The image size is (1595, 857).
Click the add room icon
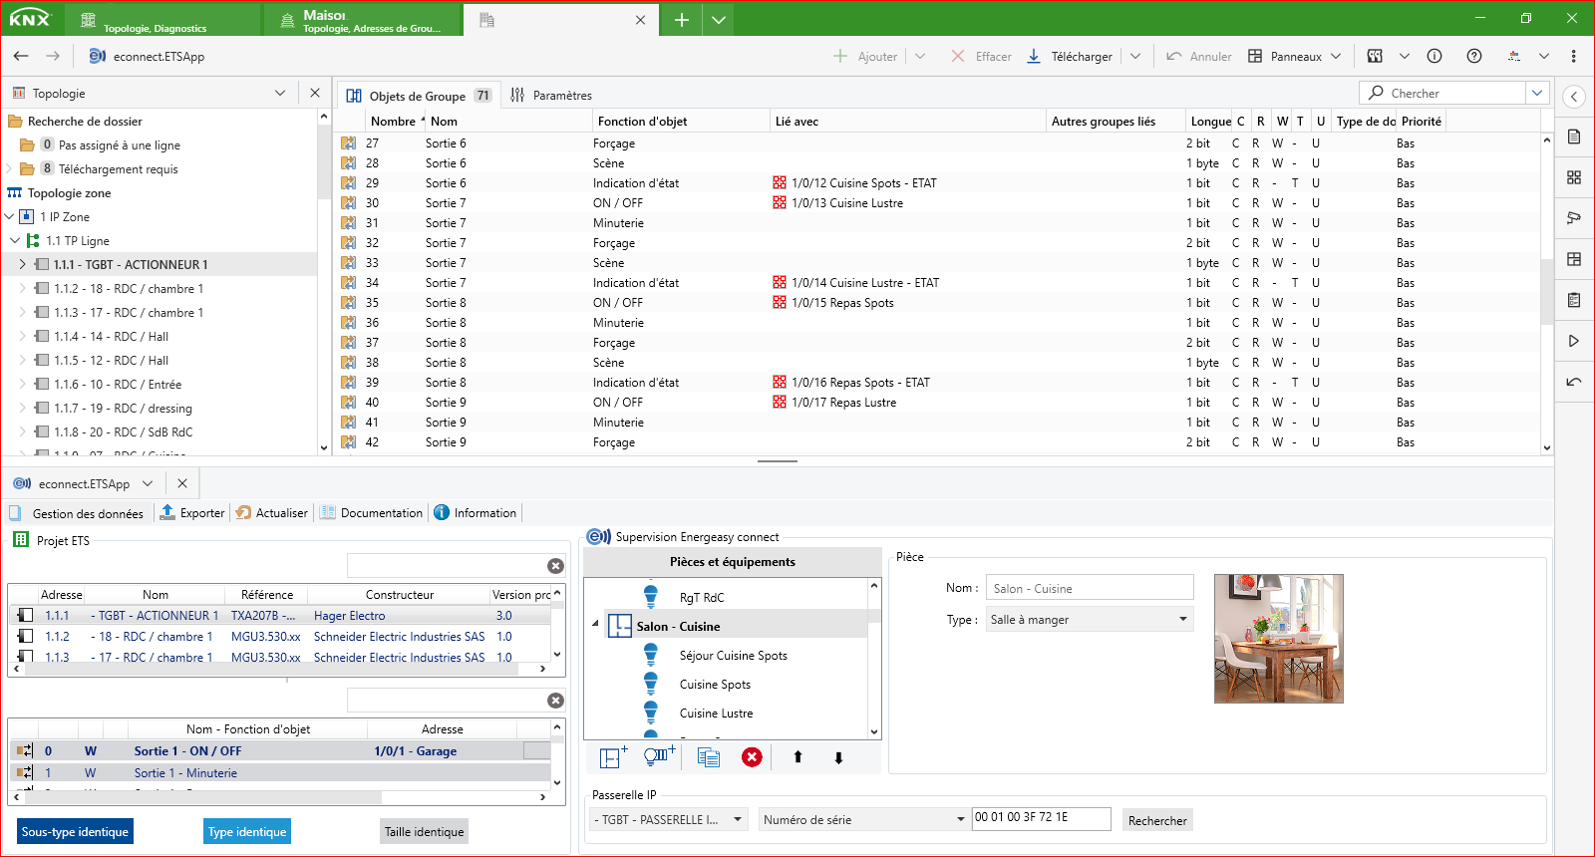click(613, 757)
